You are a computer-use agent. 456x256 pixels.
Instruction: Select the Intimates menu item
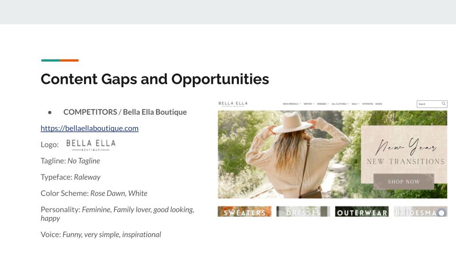(x=367, y=104)
